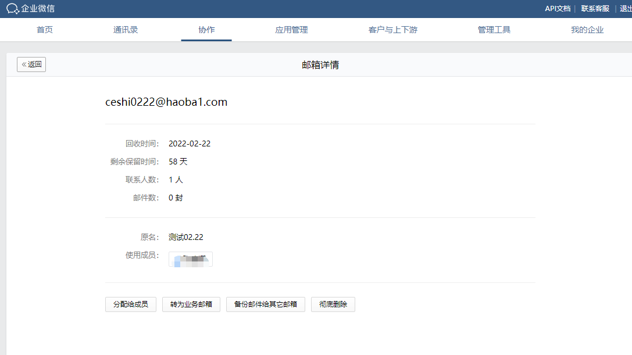Click the 转为业务邮箱 button

pos(191,304)
